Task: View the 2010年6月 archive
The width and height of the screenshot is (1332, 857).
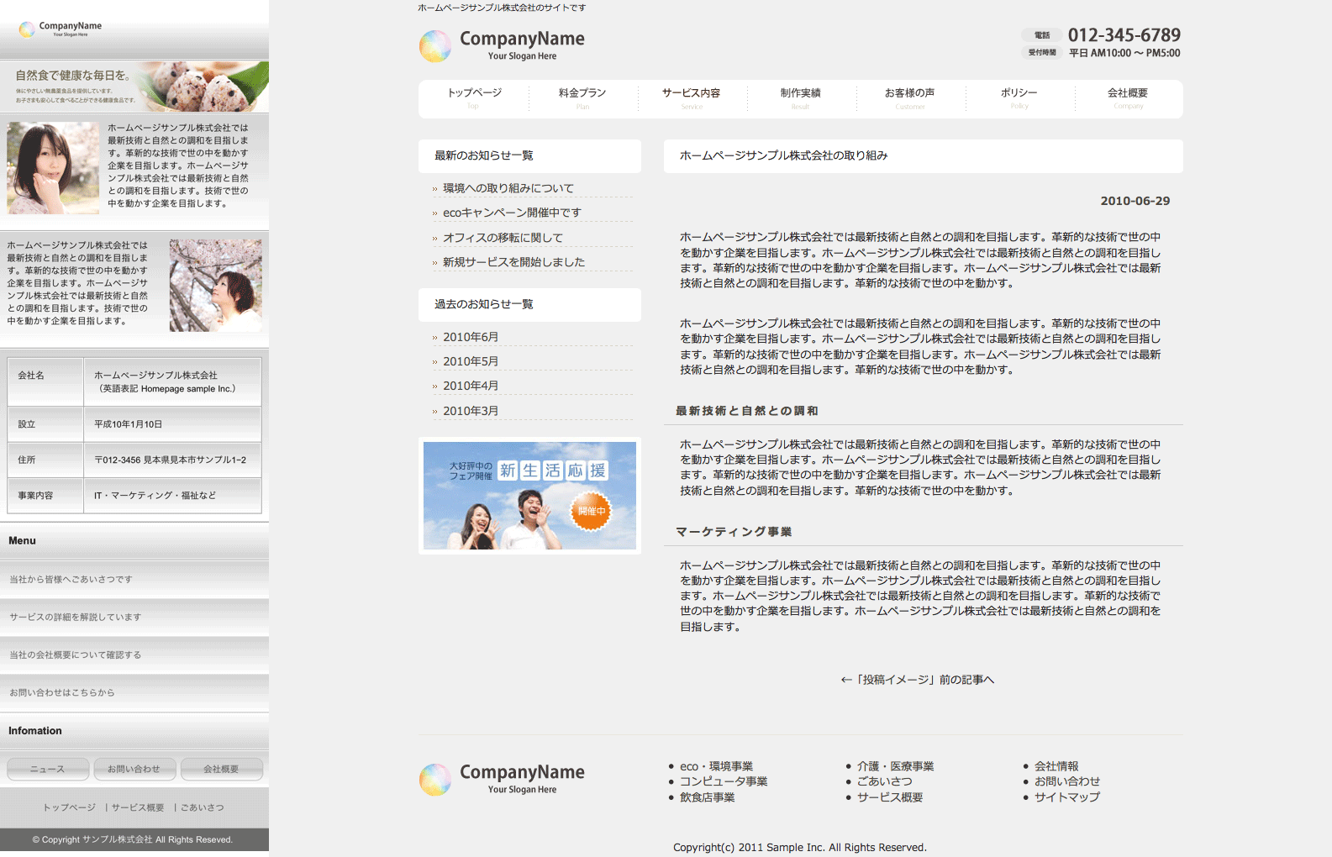Action: [x=470, y=337]
